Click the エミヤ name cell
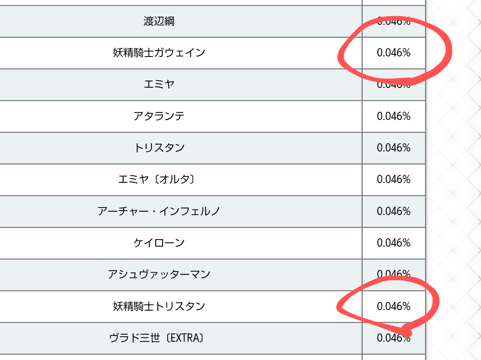This screenshot has width=481, height=360. point(159,84)
